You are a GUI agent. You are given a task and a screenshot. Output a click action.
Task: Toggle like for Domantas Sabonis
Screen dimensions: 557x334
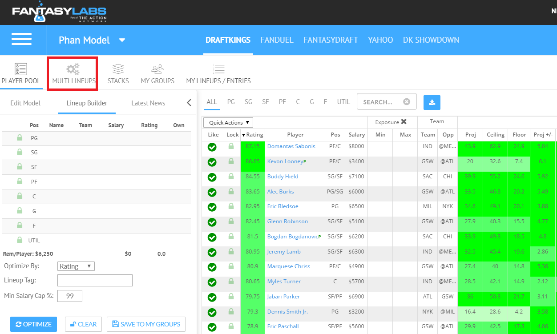[x=212, y=147]
